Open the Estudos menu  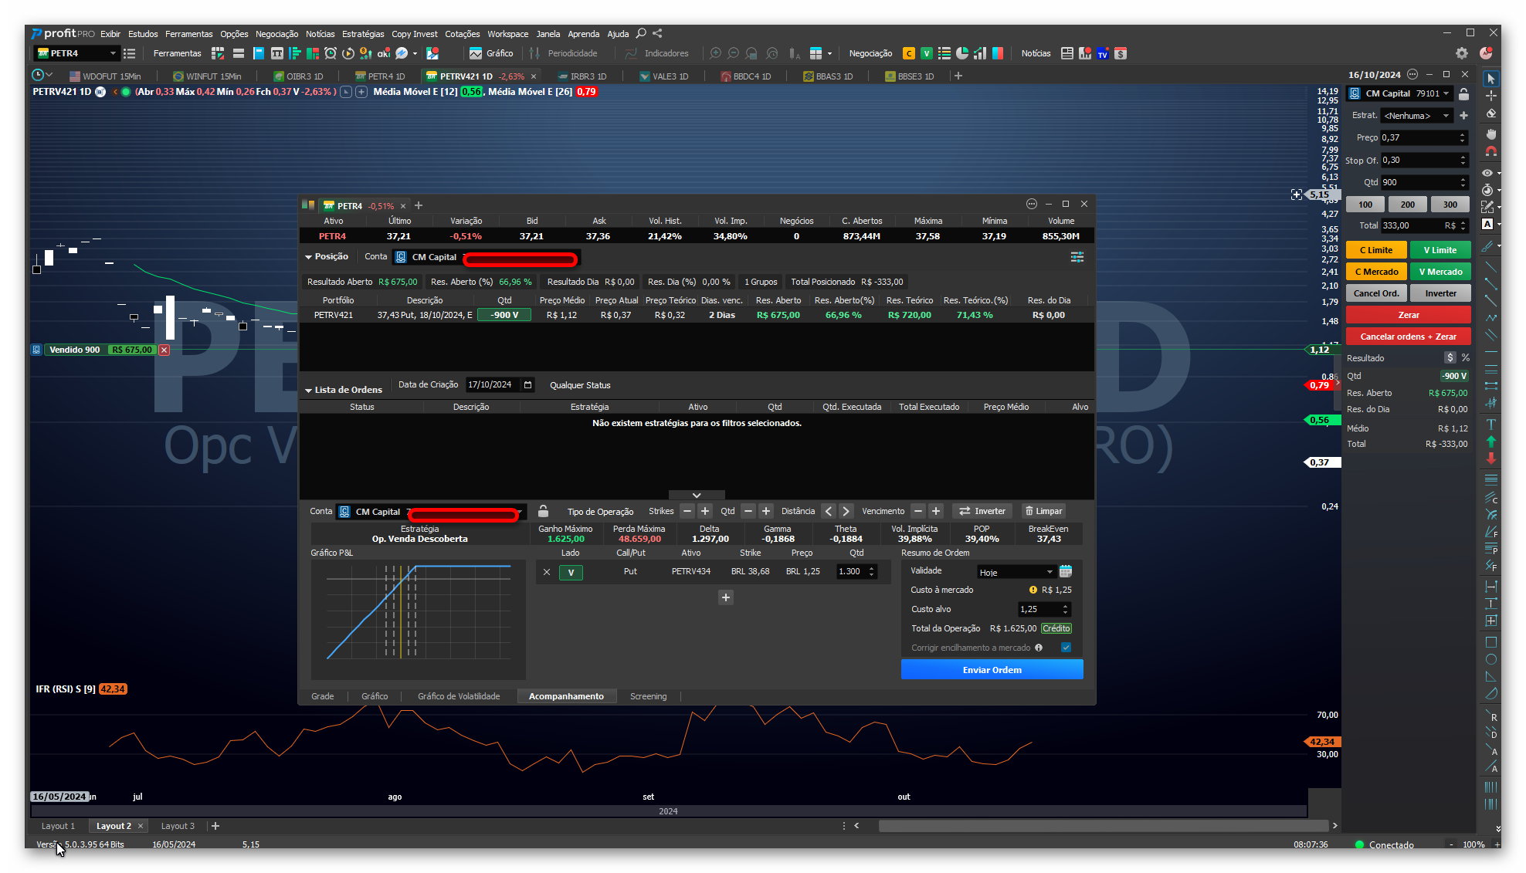(143, 34)
